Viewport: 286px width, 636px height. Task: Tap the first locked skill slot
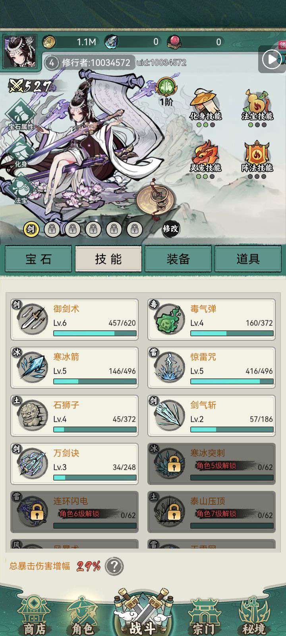point(52,229)
